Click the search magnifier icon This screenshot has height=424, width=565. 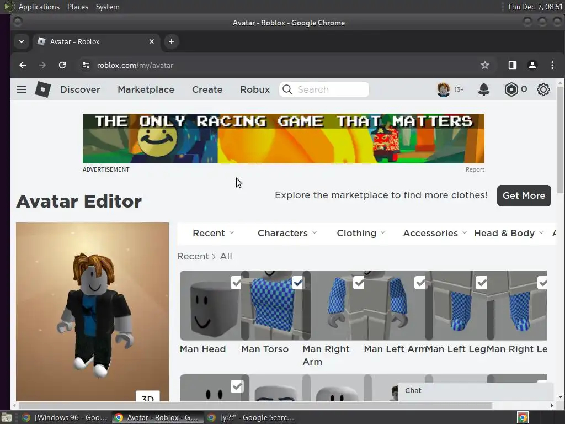pyautogui.click(x=287, y=89)
